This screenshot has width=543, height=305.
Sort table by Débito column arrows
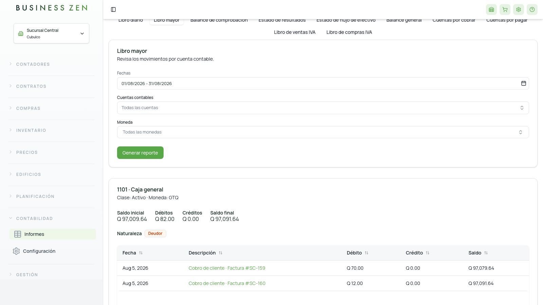(x=367, y=253)
